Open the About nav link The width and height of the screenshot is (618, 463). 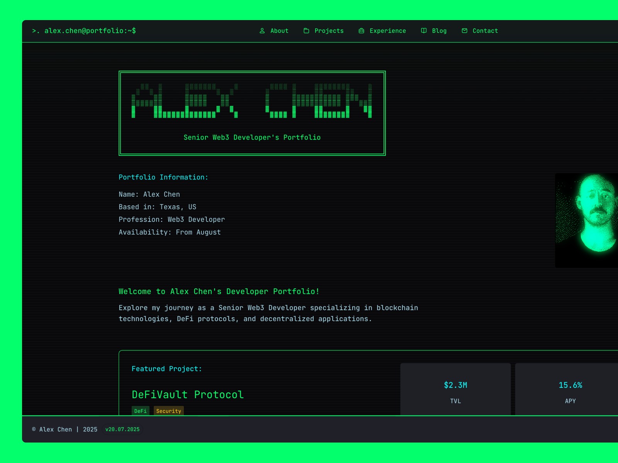(x=279, y=31)
